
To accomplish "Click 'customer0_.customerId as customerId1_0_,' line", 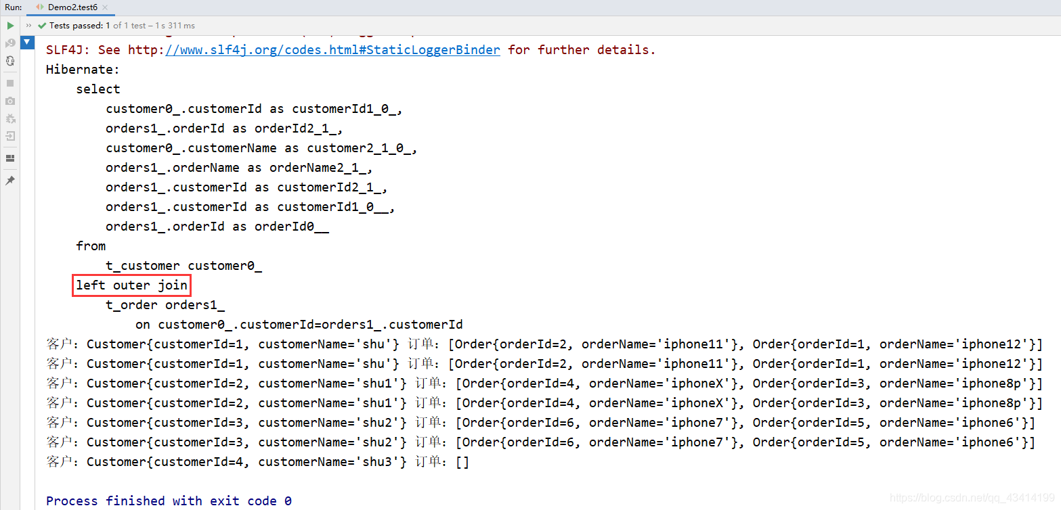I will click(255, 109).
